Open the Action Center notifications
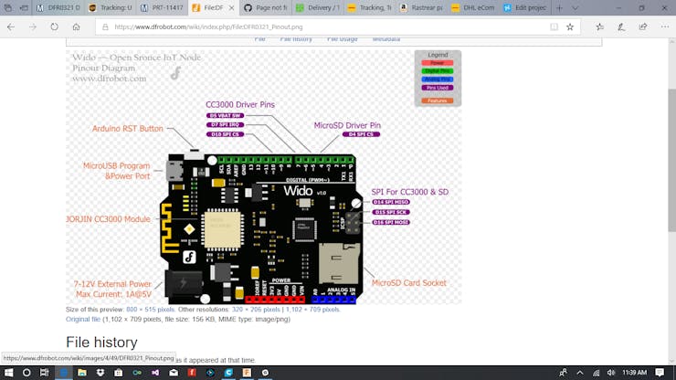The height and width of the screenshot is (380, 676). click(x=660, y=373)
